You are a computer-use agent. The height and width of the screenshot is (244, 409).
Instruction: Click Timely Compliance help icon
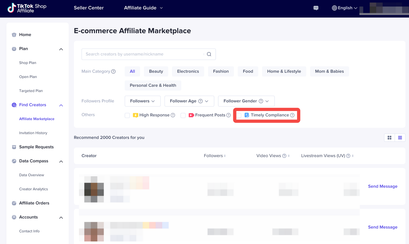292,115
